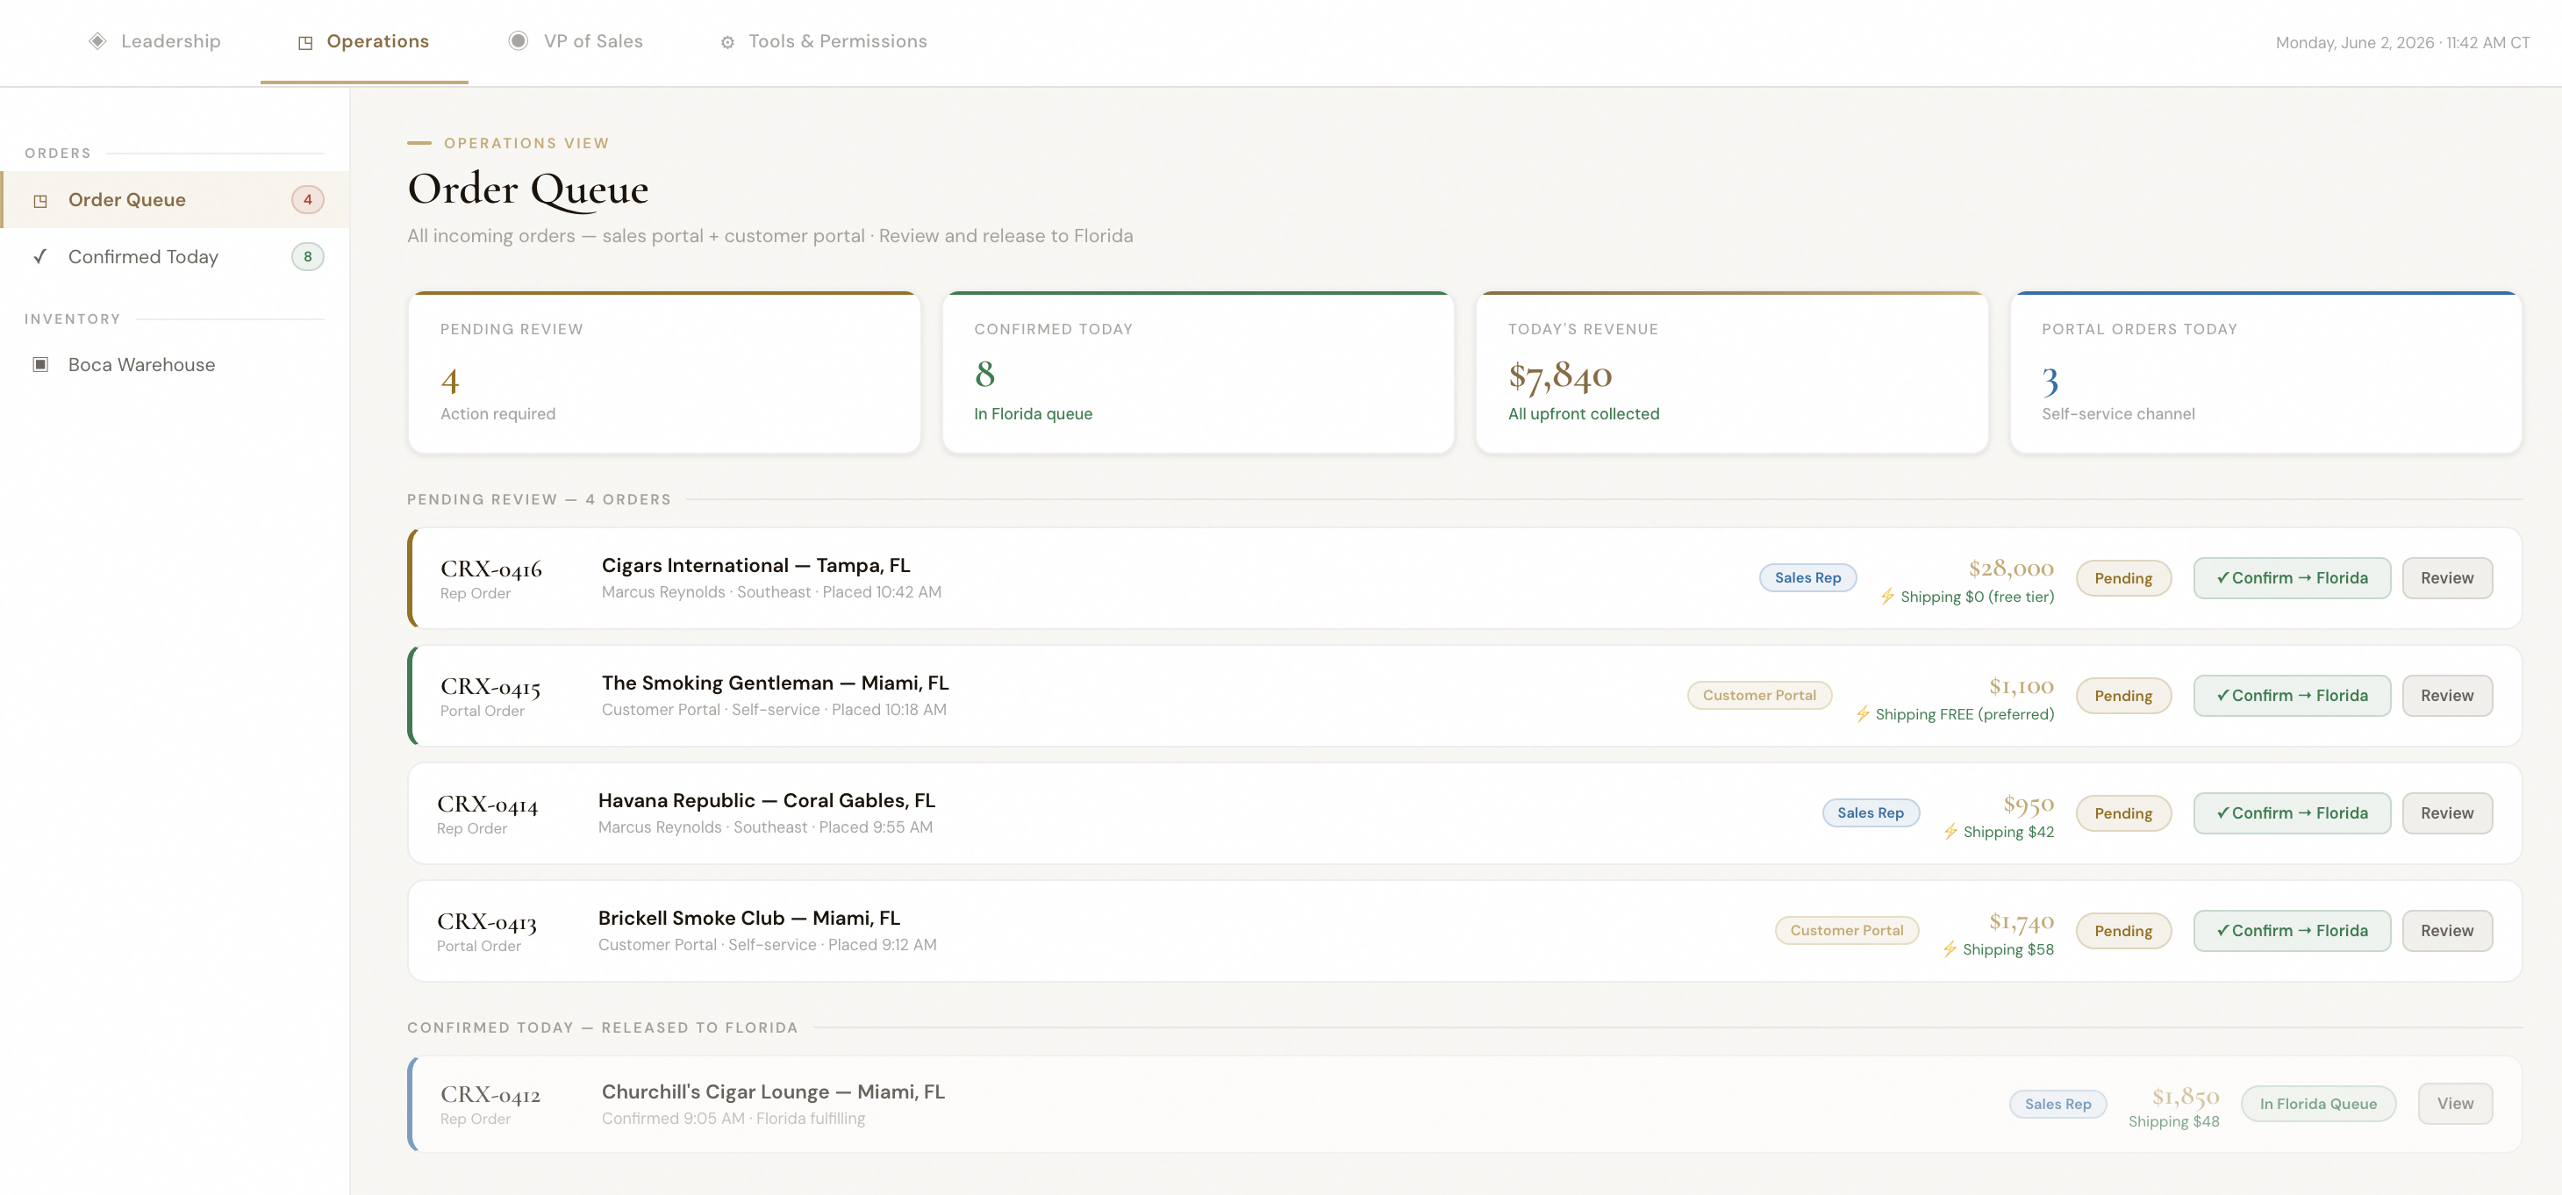
Task: Click the Confirmed Today checkmark icon
Action: pos(40,256)
